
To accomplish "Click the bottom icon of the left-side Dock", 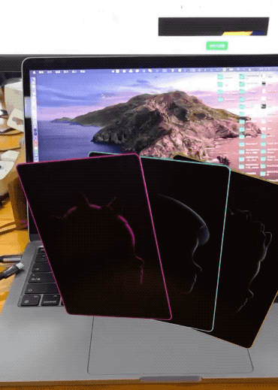I will pos(36,159).
